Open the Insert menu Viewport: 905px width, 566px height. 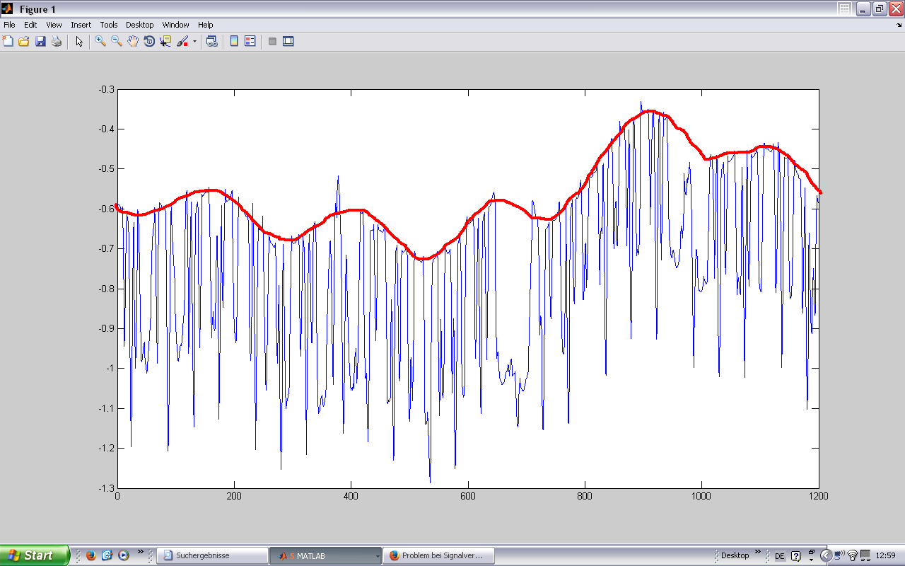(81, 25)
